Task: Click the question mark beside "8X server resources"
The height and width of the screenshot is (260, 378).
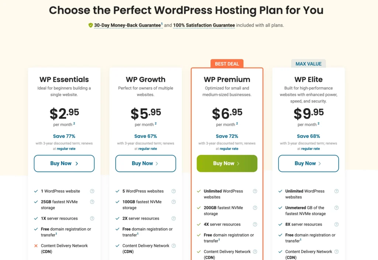Action: (x=336, y=224)
